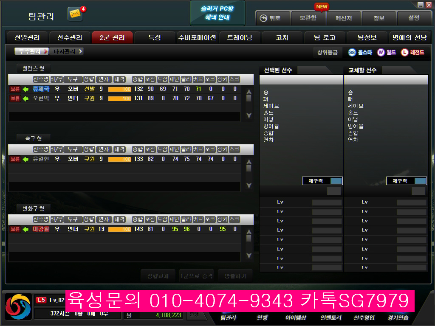Click the green arrow icon beside 윤길현
The image size is (435, 326).
pyautogui.click(x=26, y=160)
